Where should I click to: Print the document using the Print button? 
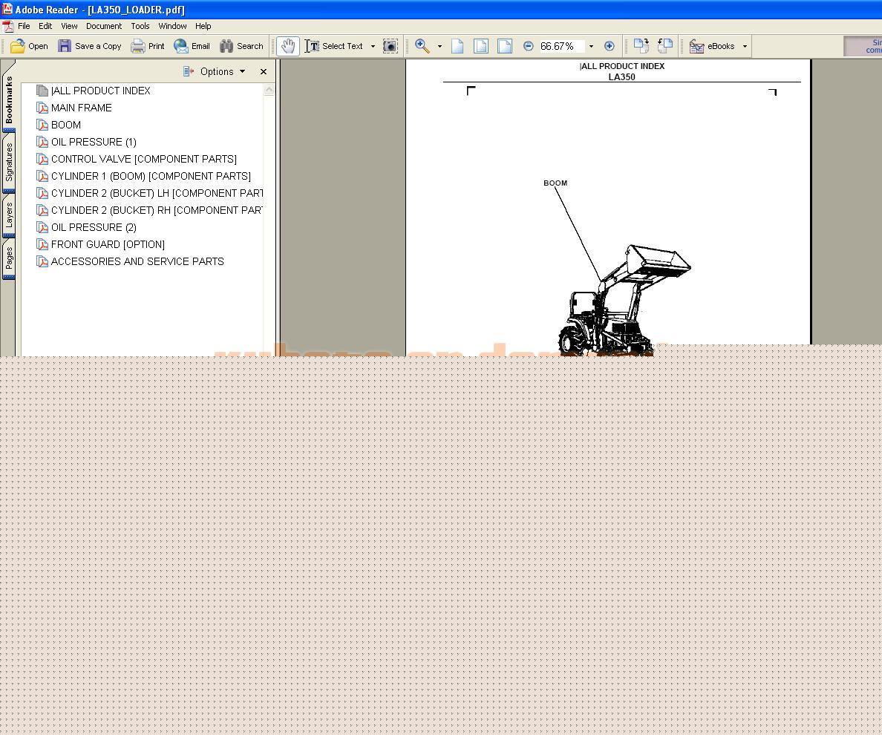148,46
